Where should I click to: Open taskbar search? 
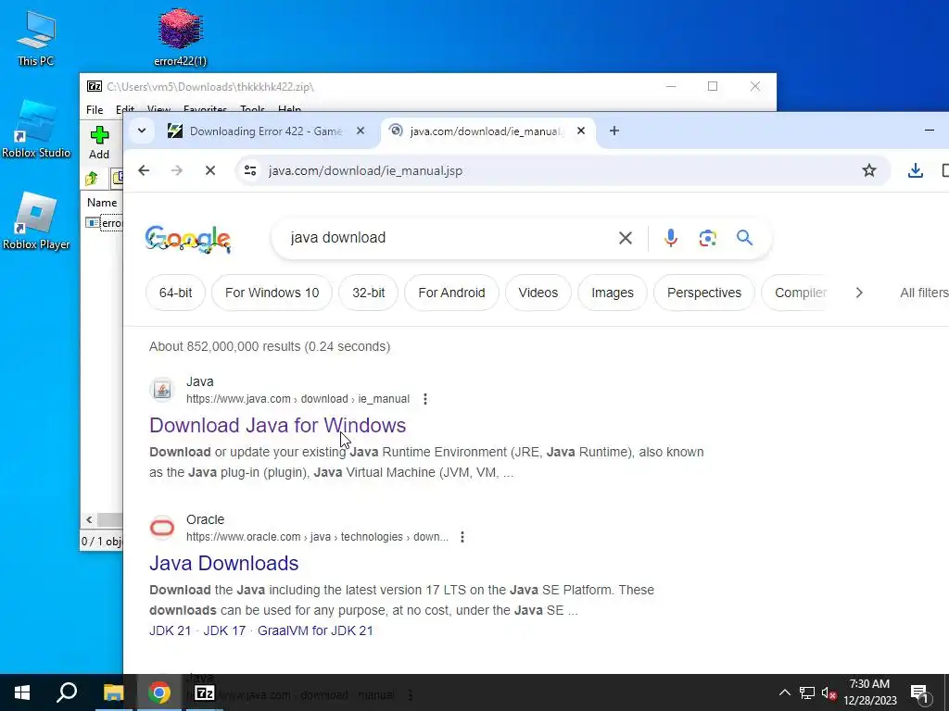click(x=67, y=692)
